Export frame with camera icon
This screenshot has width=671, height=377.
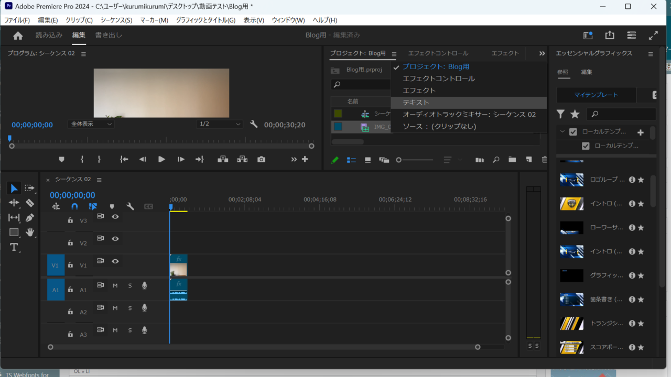coord(261,159)
